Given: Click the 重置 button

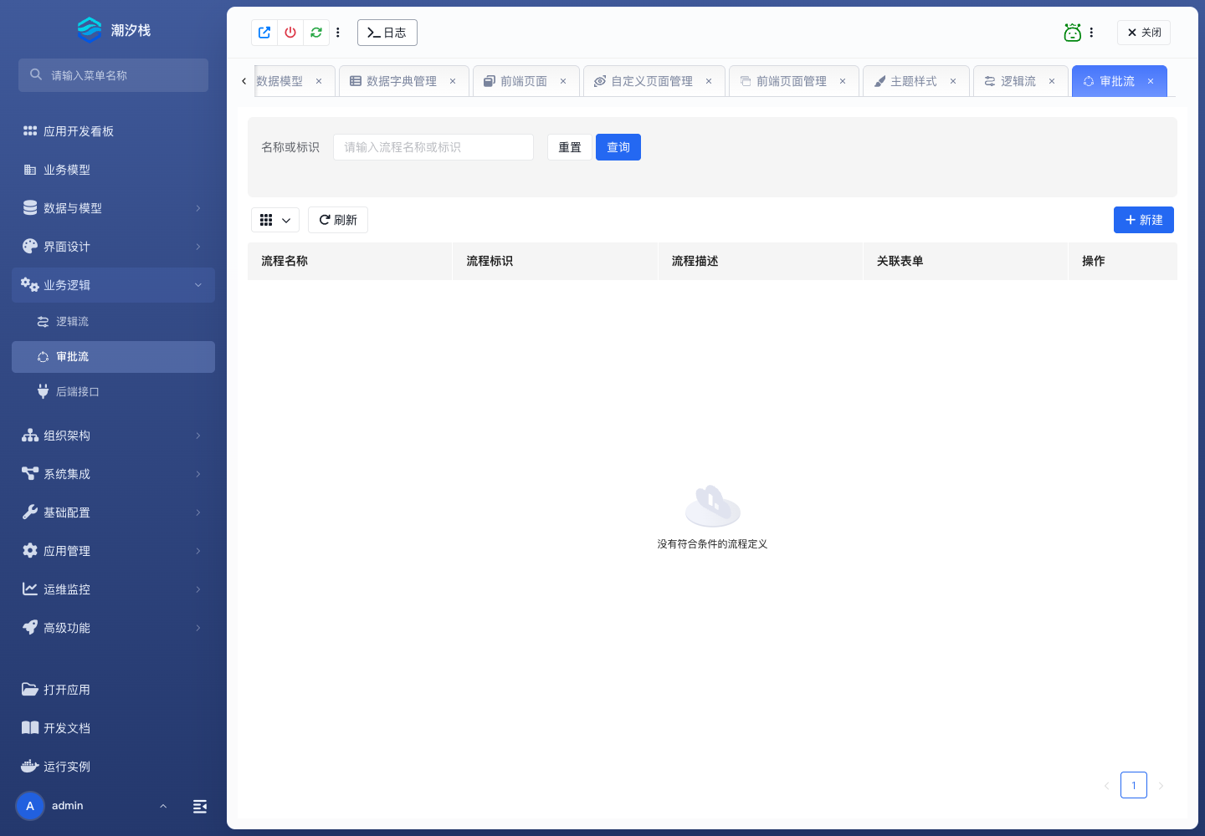Looking at the screenshot, I should (570, 147).
